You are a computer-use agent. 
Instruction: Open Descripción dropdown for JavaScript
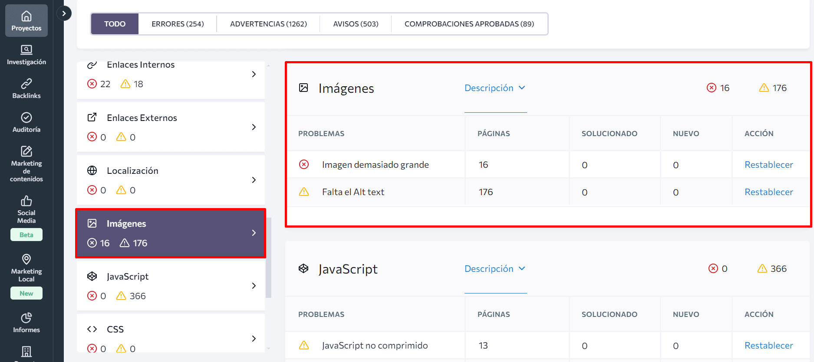coord(495,269)
